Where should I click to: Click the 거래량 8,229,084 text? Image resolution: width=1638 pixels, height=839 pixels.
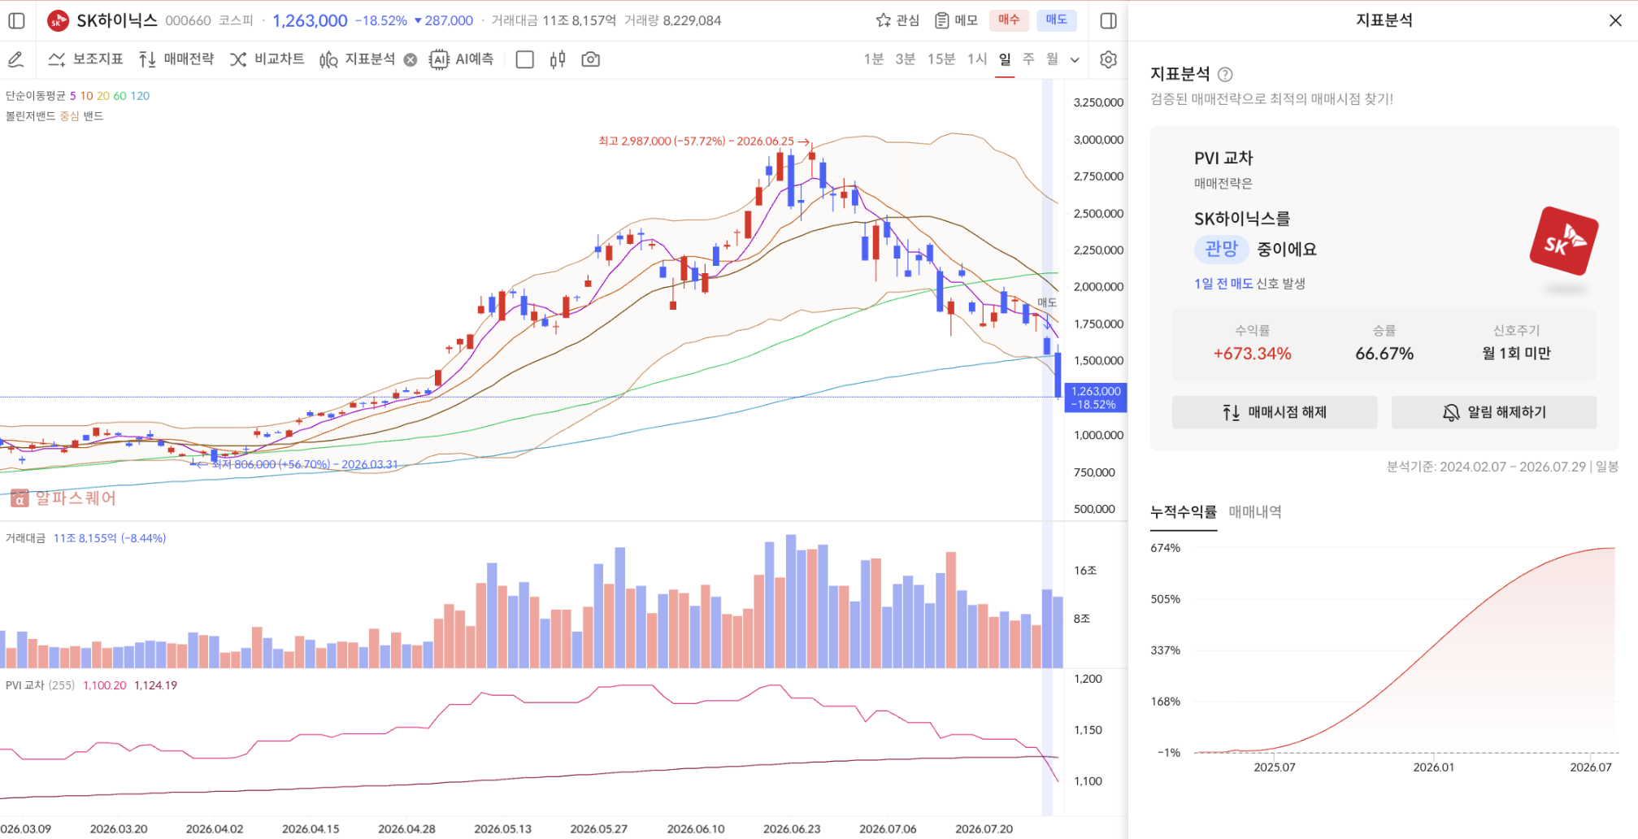click(x=672, y=20)
